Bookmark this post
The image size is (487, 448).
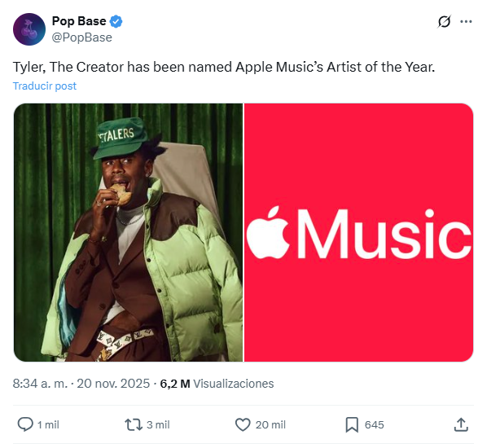point(352,424)
